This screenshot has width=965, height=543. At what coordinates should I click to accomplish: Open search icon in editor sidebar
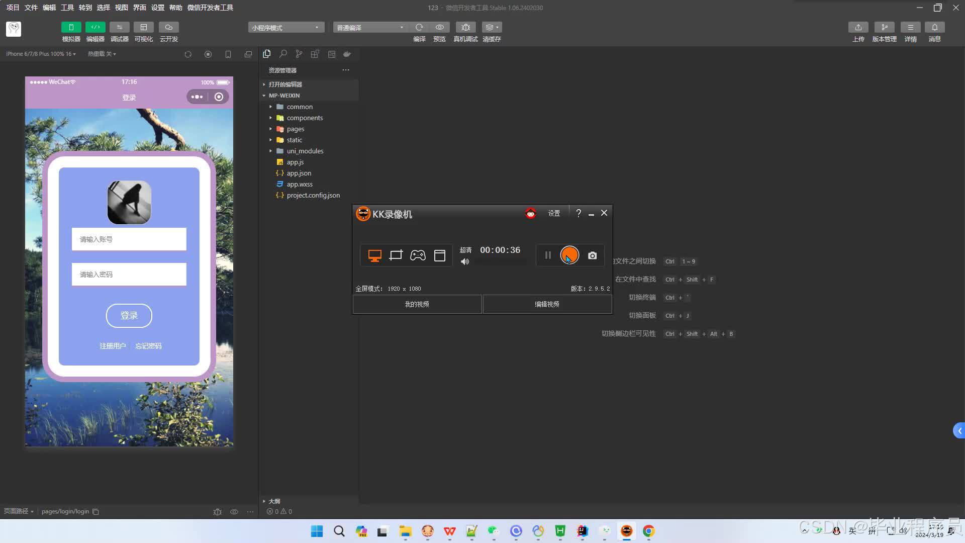point(283,54)
